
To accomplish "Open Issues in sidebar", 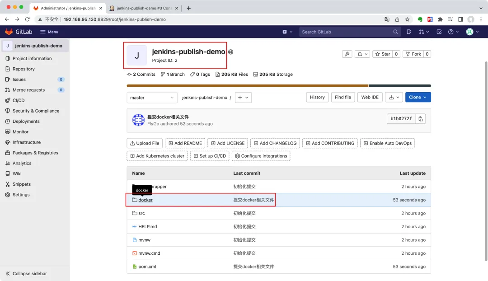I will [19, 80].
